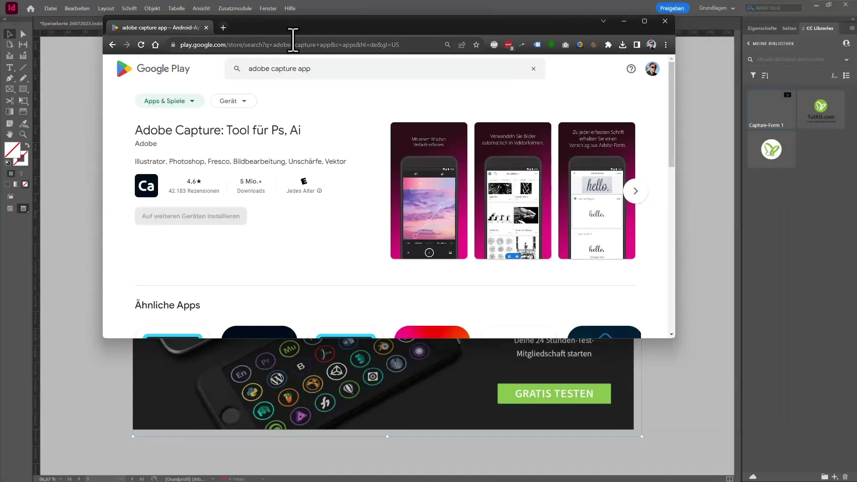Click the Freigeben button
Image resolution: width=857 pixels, height=482 pixels.
click(x=672, y=8)
